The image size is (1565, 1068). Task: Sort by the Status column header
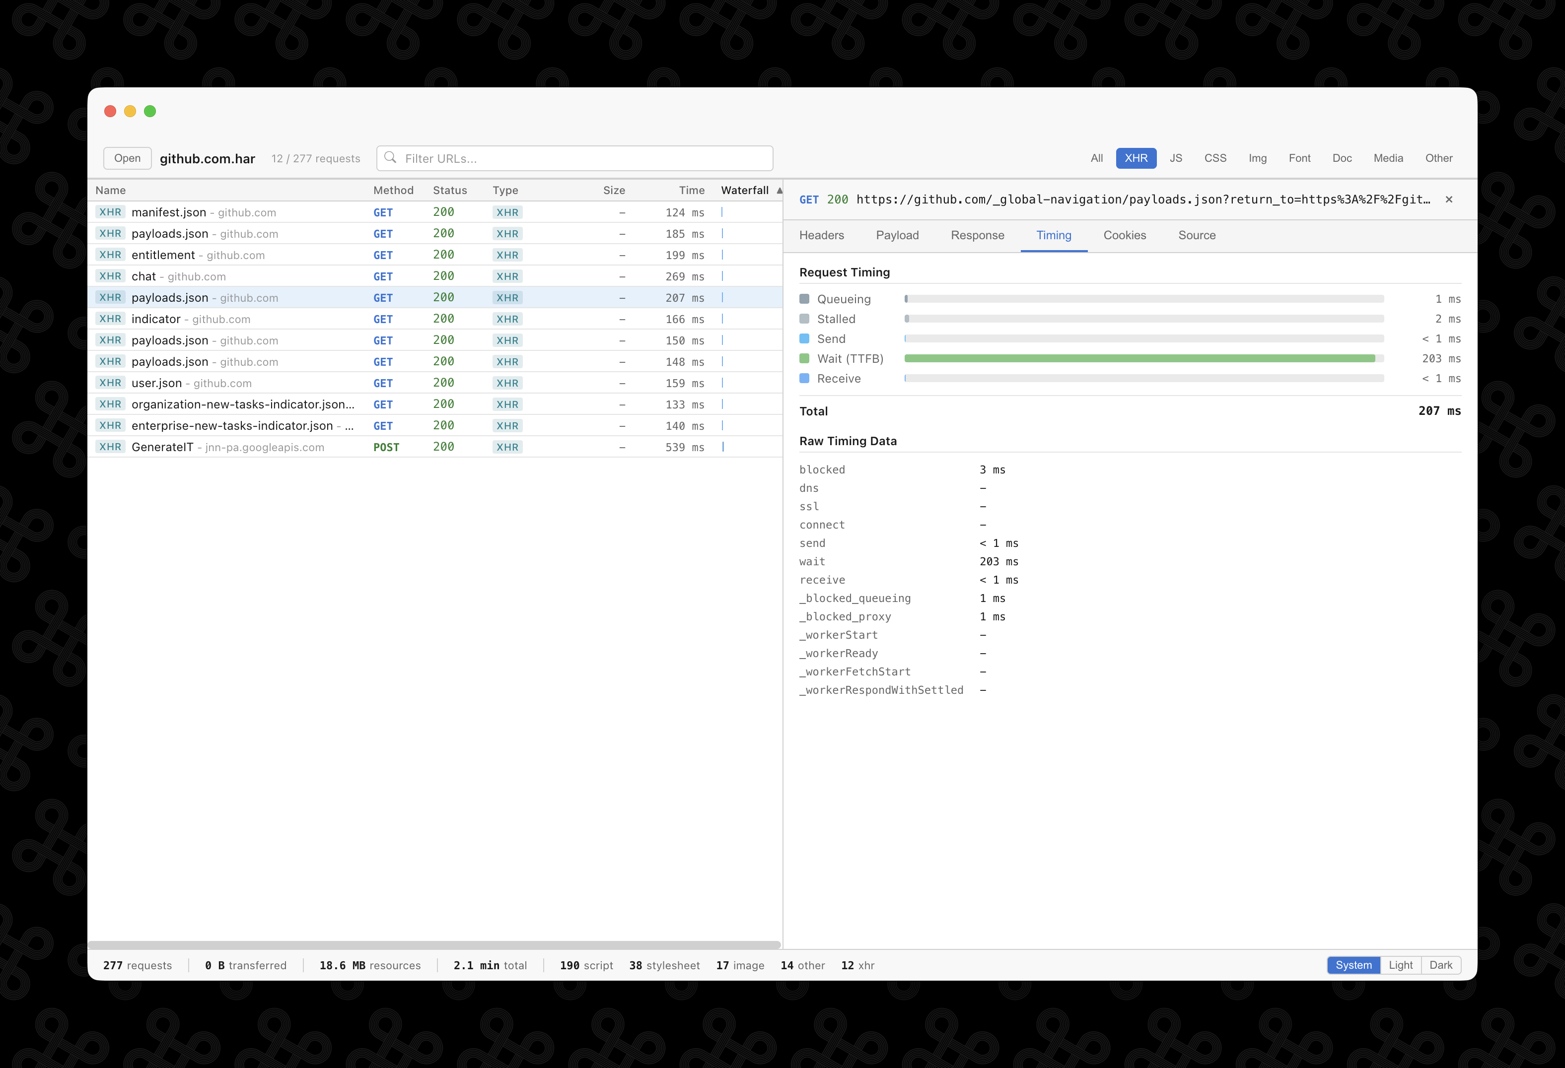pos(450,191)
